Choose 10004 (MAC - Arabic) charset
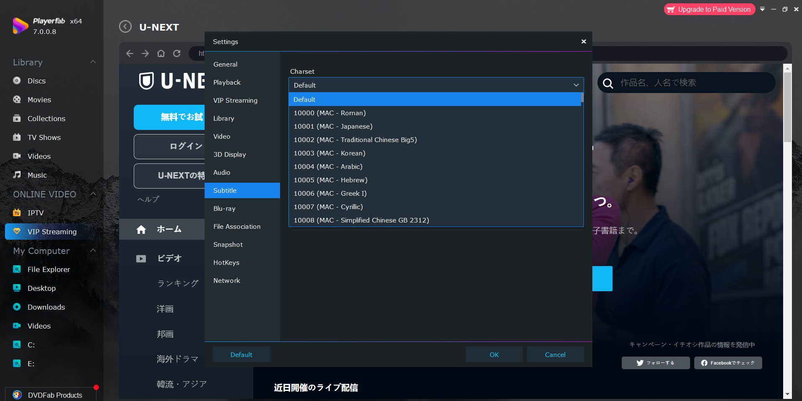The image size is (802, 401). pyautogui.click(x=435, y=166)
